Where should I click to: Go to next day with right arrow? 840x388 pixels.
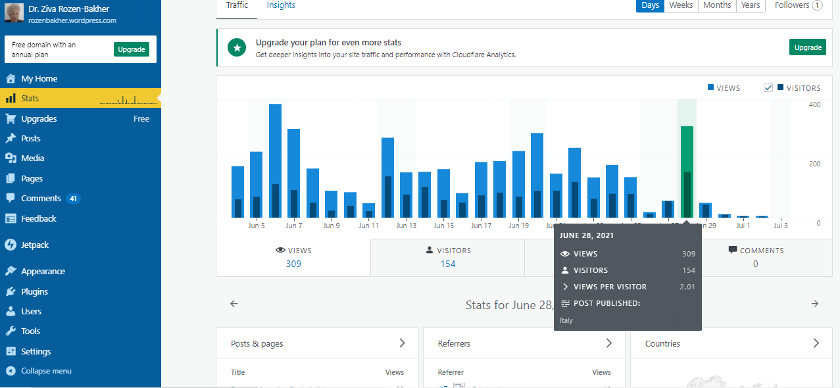[x=815, y=304]
